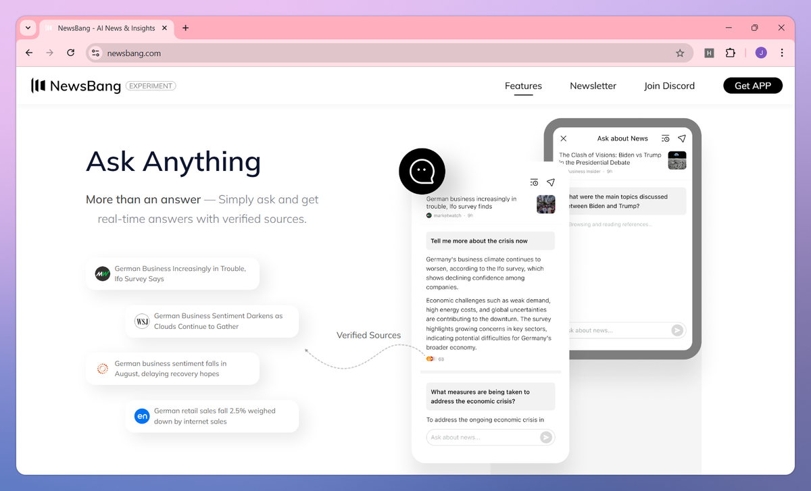
Task: Click the Ask about news input field
Action: [x=480, y=437]
